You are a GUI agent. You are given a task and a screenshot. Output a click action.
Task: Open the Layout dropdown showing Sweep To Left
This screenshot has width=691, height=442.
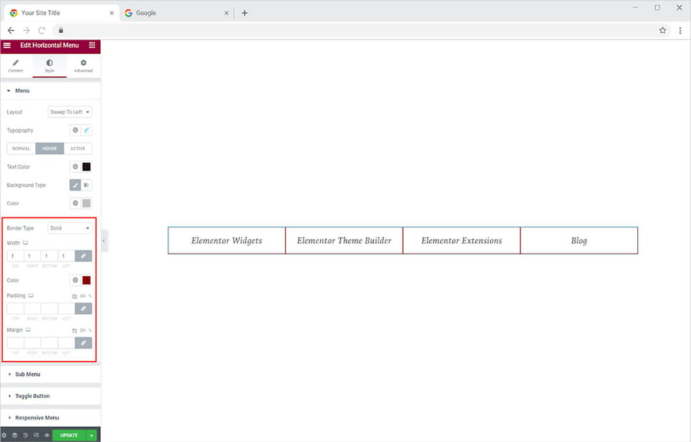70,112
